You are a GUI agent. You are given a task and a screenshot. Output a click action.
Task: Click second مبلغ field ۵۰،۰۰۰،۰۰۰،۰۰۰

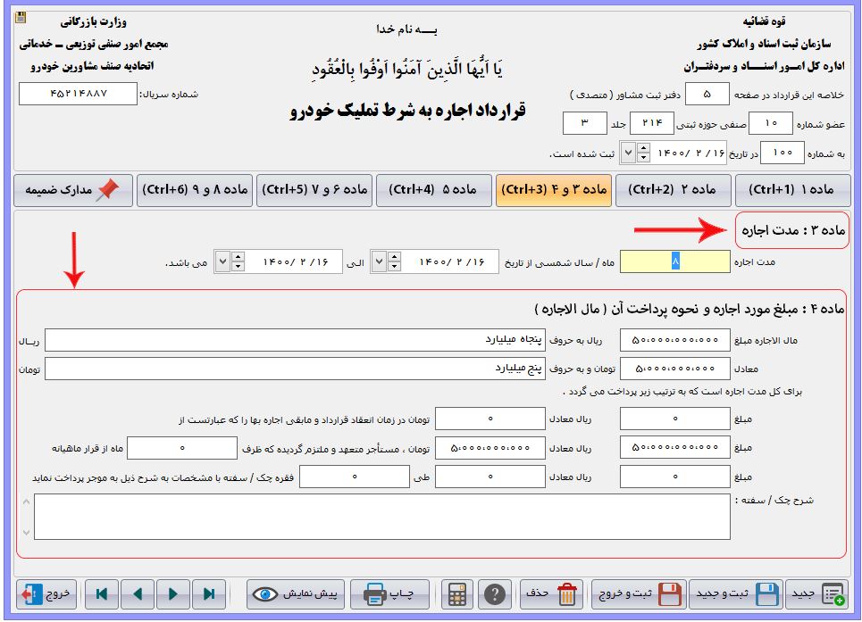pos(675,448)
